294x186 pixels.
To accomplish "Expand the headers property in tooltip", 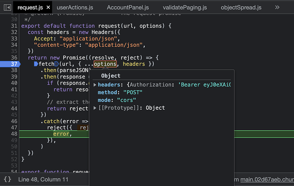I will pyautogui.click(x=95, y=85).
